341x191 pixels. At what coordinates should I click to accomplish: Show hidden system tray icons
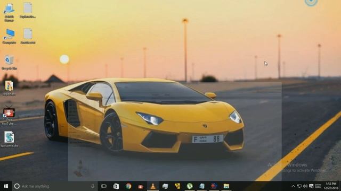[293, 186]
